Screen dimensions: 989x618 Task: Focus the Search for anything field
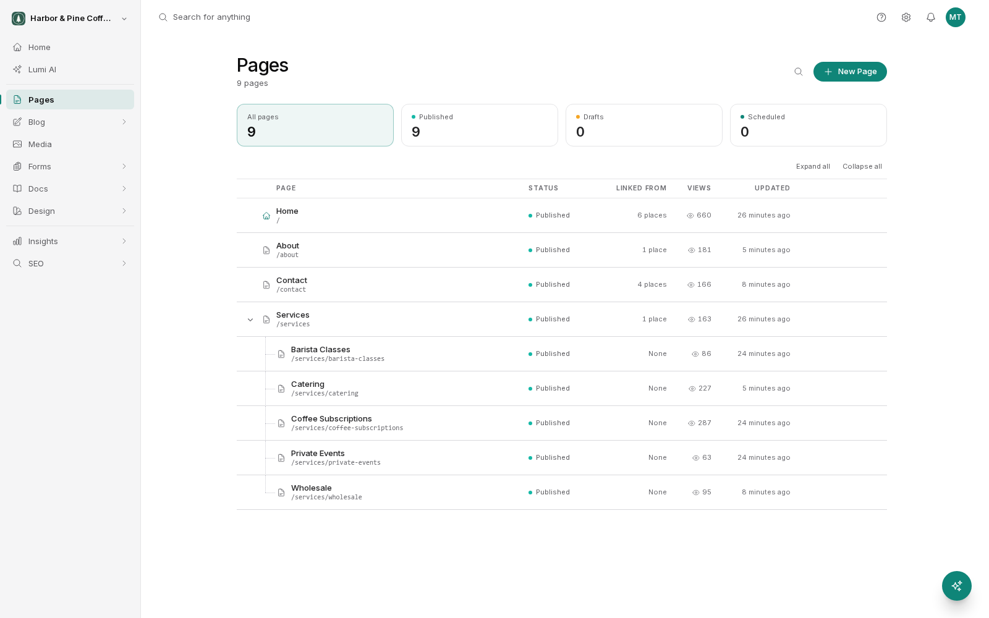click(211, 17)
